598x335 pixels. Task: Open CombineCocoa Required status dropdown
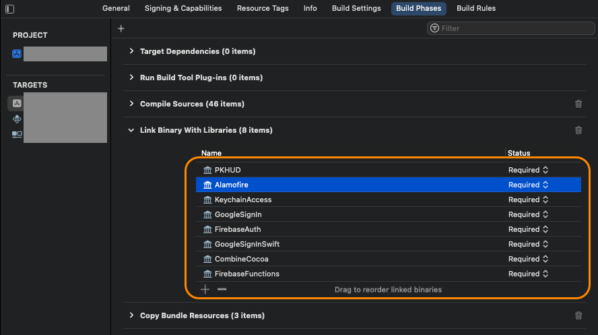coord(528,259)
